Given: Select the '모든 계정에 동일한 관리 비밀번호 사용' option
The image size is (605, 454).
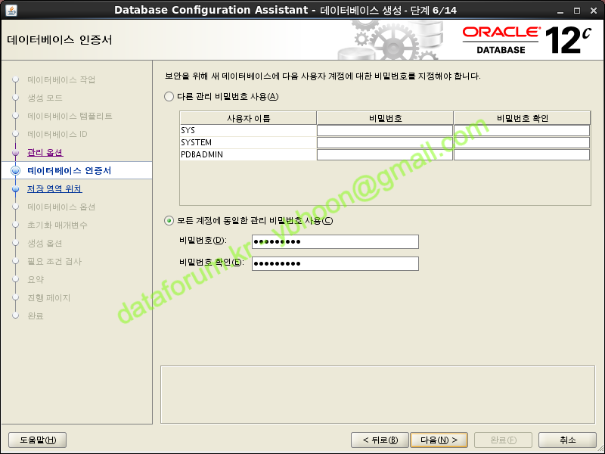Looking at the screenshot, I should tap(169, 221).
